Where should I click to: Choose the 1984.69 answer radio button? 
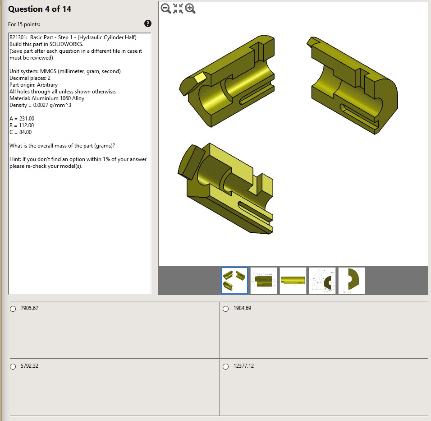[226, 309]
